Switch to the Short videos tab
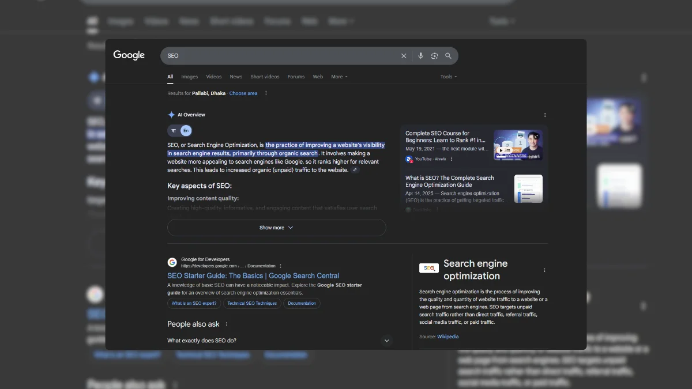 point(265,77)
